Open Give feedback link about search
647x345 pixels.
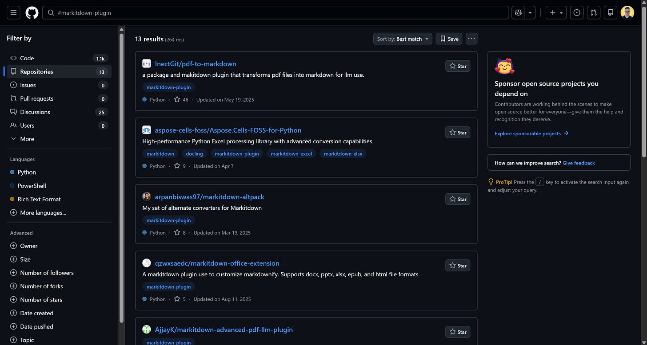pyautogui.click(x=579, y=163)
